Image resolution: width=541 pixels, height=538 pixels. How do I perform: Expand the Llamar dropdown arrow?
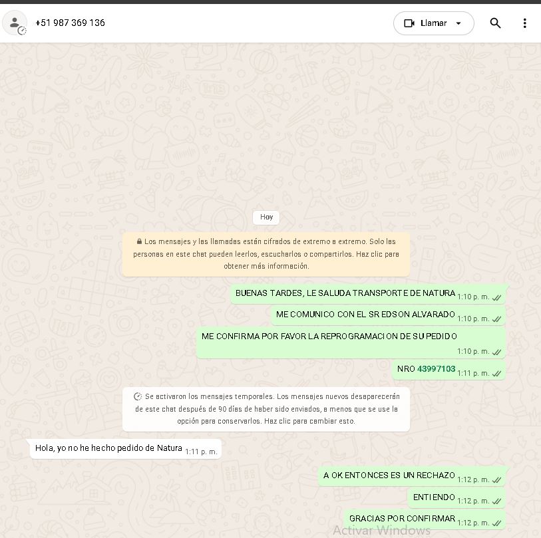coord(458,23)
